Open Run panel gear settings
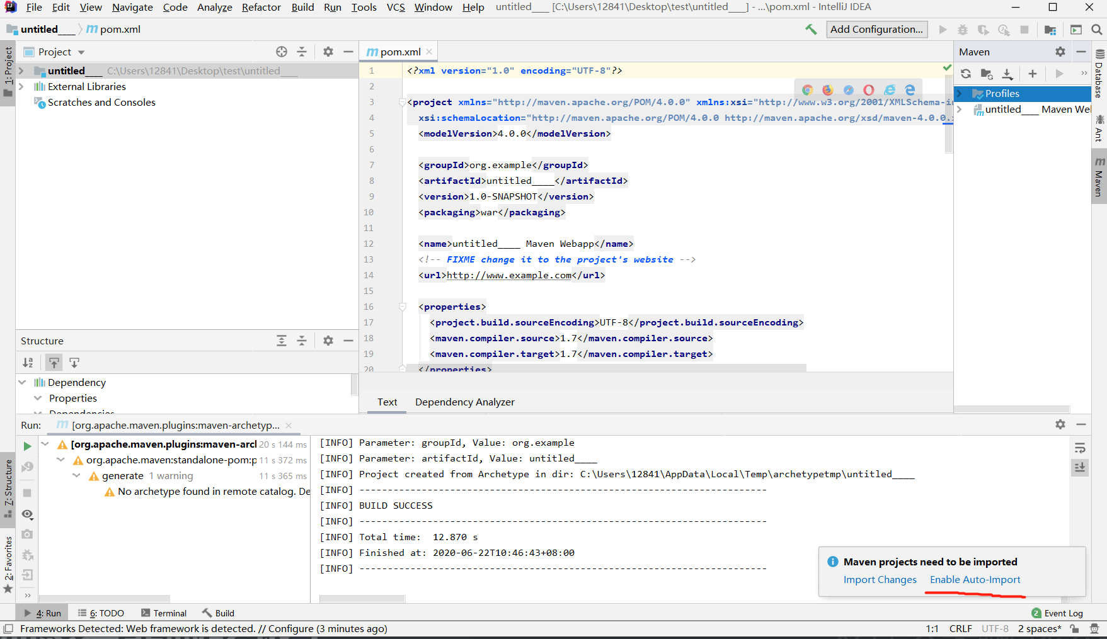 pos(1060,425)
